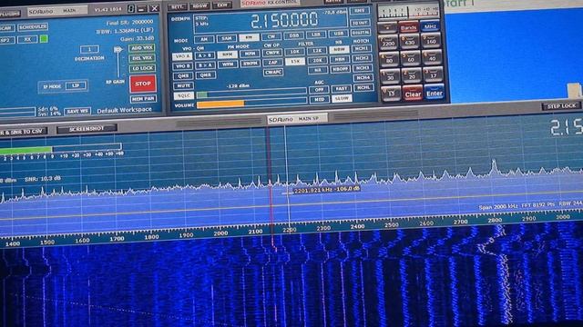583x327 pixels.
Task: Select AM demodulation mode
Action: (204, 39)
